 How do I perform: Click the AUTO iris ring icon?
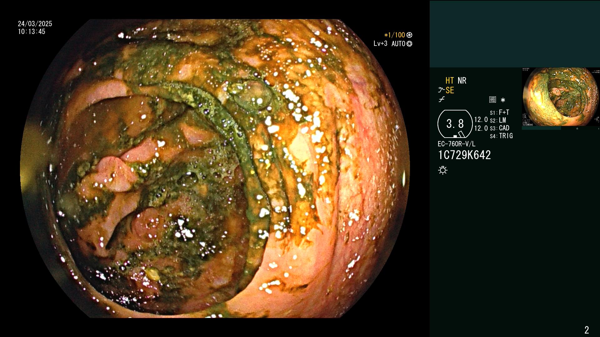tap(409, 44)
